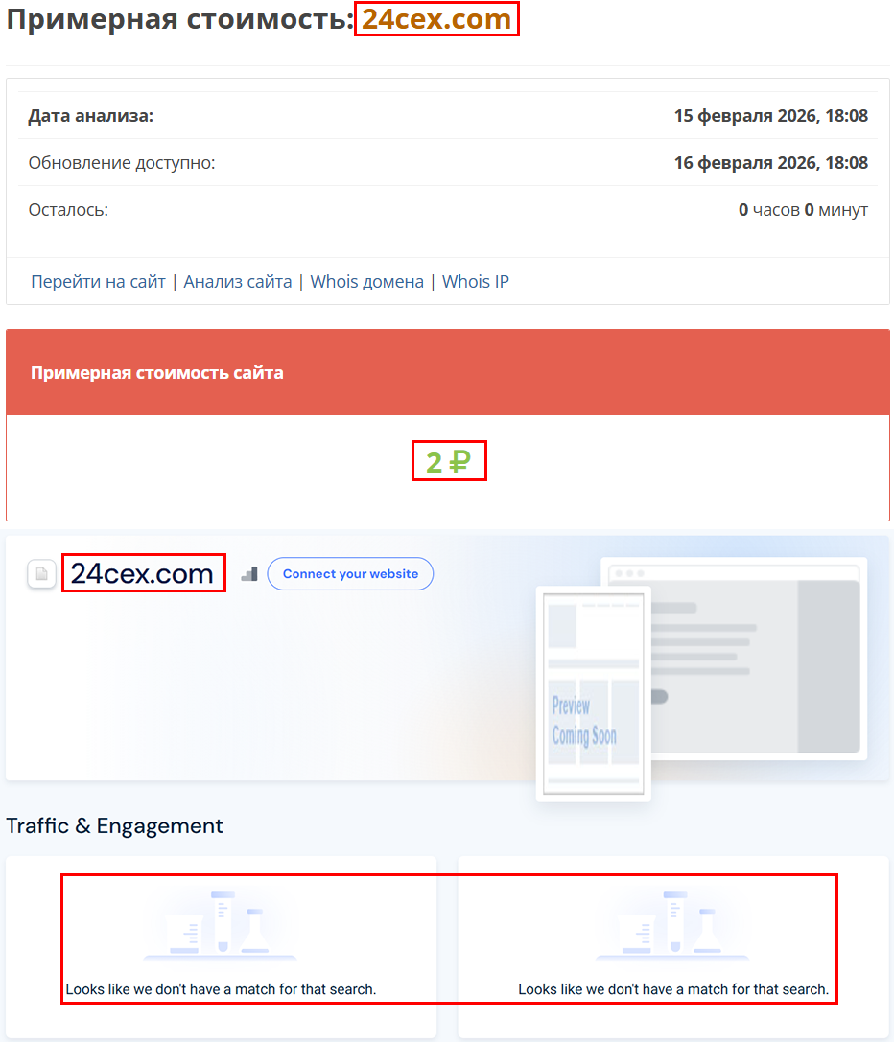Open the website preview thumbnail image
This screenshot has width=894, height=1042.
(593, 692)
